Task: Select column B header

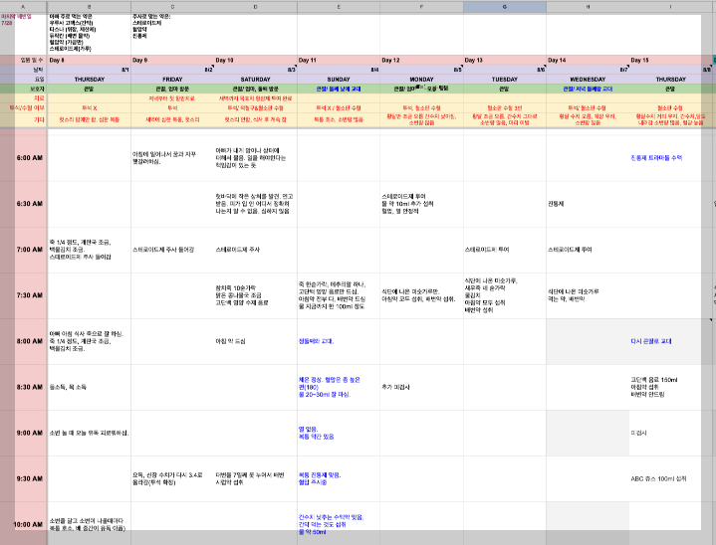Action: (x=89, y=7)
